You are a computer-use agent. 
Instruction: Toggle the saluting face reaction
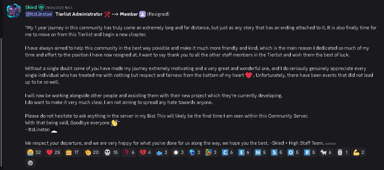click(91, 152)
